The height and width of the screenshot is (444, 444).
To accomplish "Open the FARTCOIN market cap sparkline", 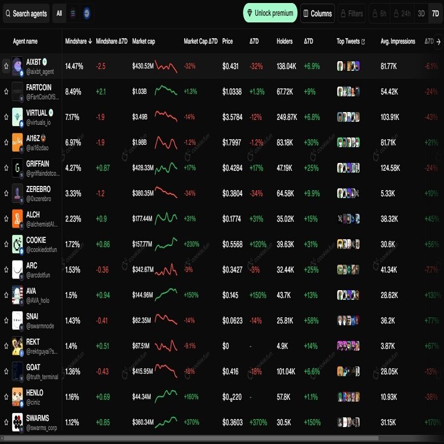I will click(166, 91).
